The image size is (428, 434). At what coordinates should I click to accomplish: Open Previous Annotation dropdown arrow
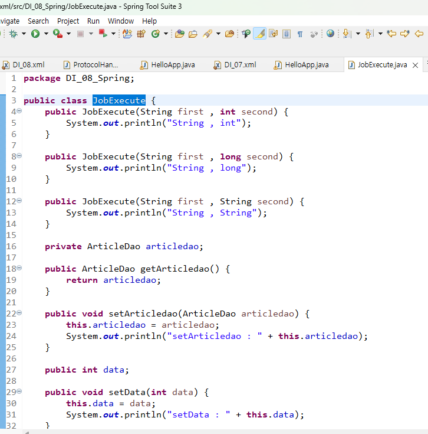click(380, 34)
